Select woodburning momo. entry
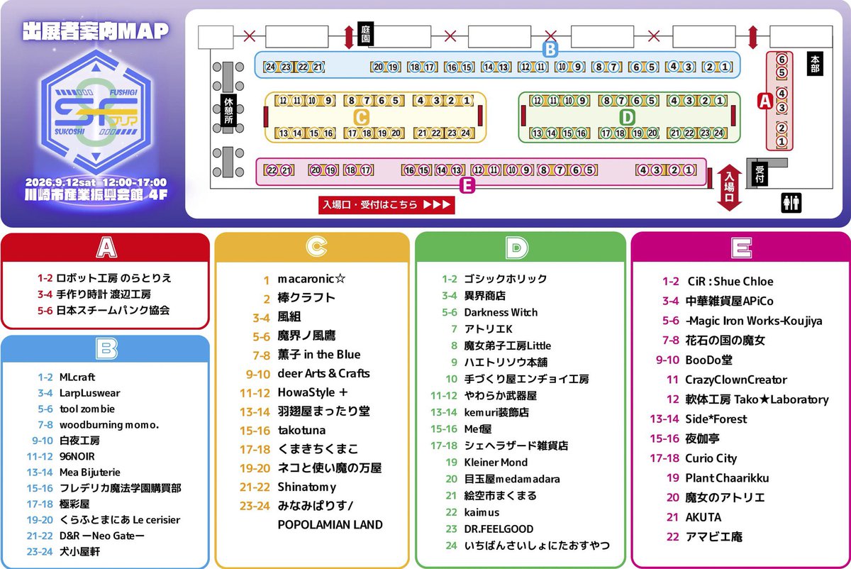851x569 pixels. (x=109, y=424)
